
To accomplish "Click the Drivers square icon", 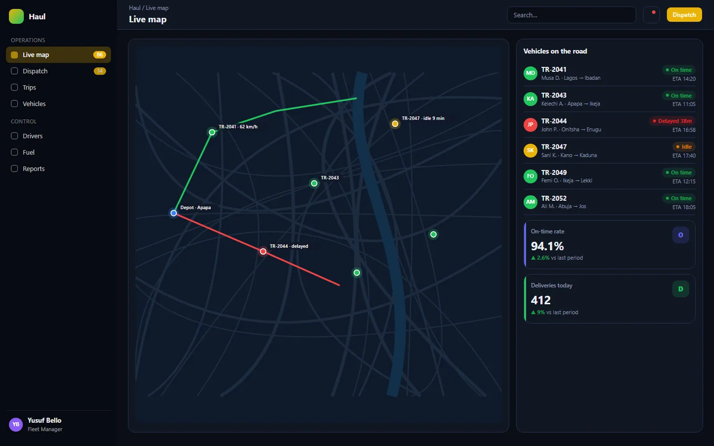I will [14, 136].
